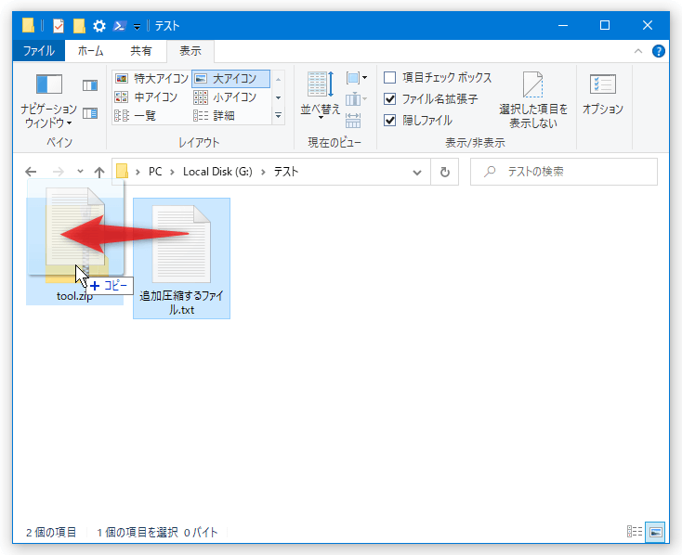
Task: Open the recent locations dropdown arrow
Action: [80, 172]
